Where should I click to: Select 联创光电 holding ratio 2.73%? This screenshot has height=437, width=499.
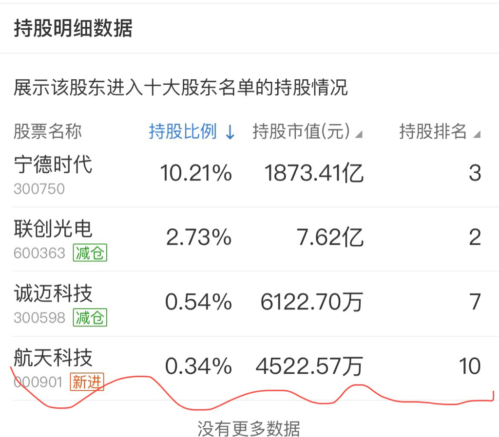click(199, 237)
